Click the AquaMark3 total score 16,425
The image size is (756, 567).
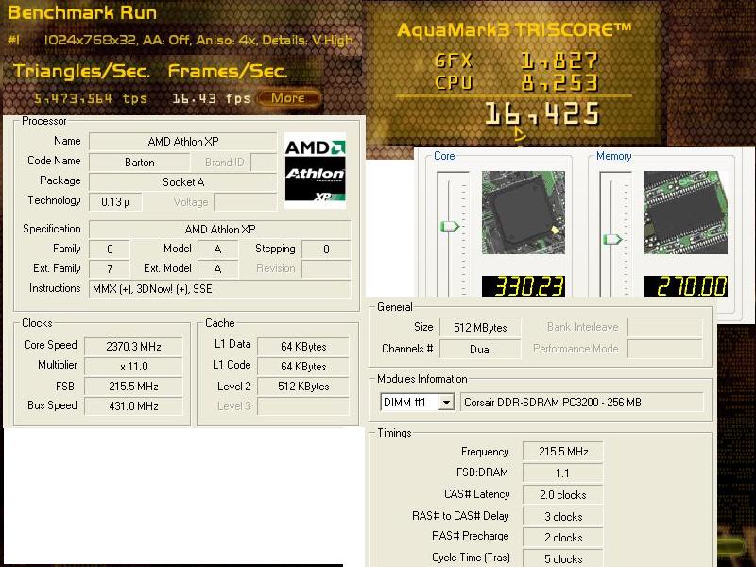pos(541,114)
